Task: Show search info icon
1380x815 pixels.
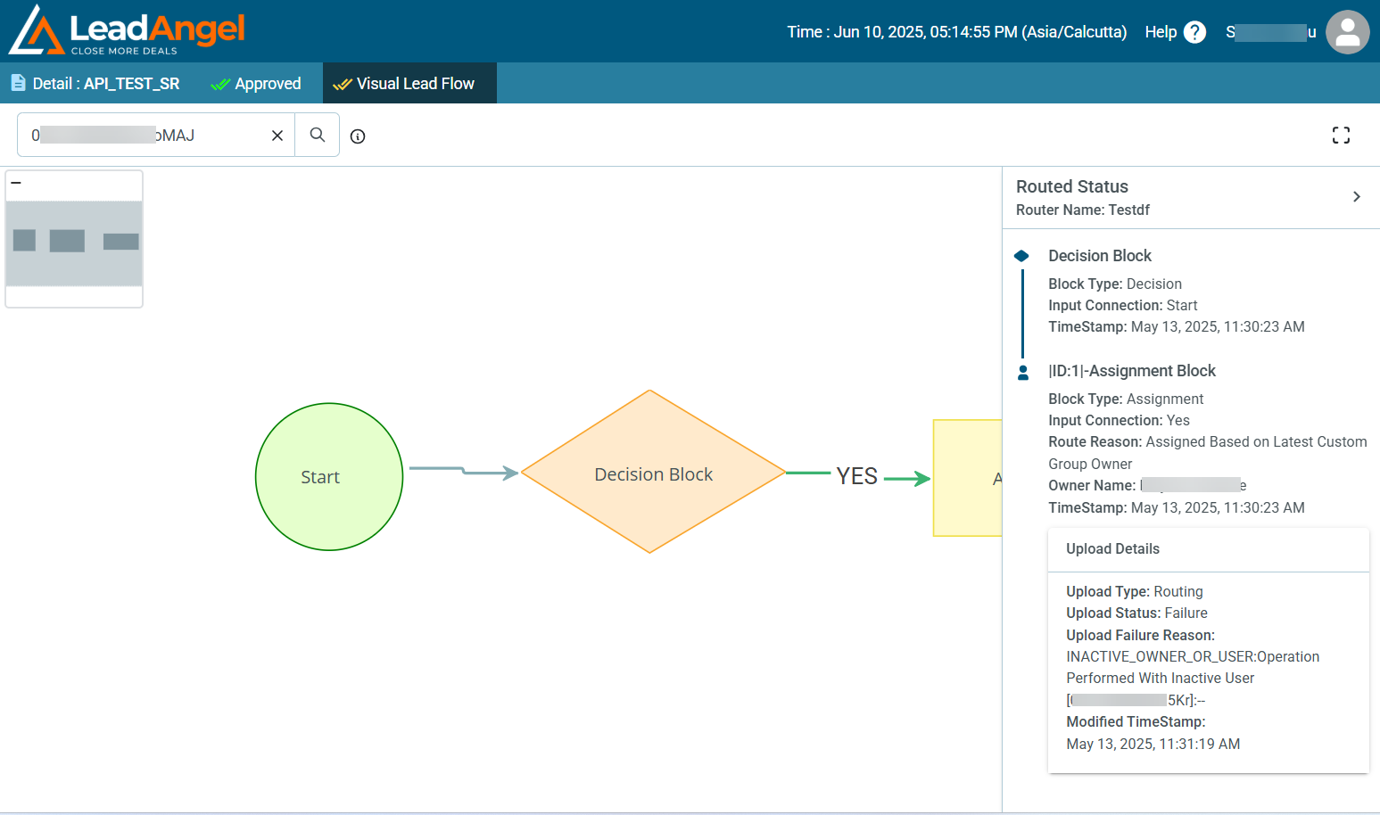Action: click(358, 136)
